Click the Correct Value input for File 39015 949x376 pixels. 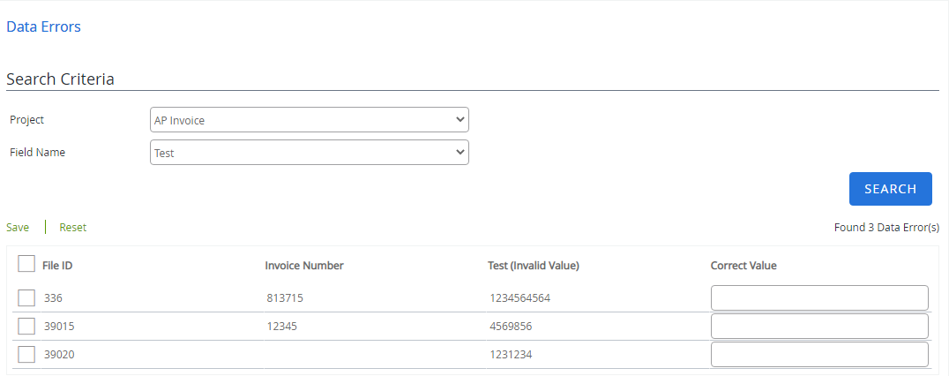[x=819, y=327]
